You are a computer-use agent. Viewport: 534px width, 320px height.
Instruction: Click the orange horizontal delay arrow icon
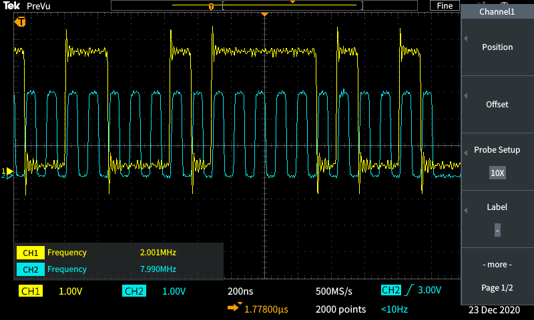click(234, 308)
